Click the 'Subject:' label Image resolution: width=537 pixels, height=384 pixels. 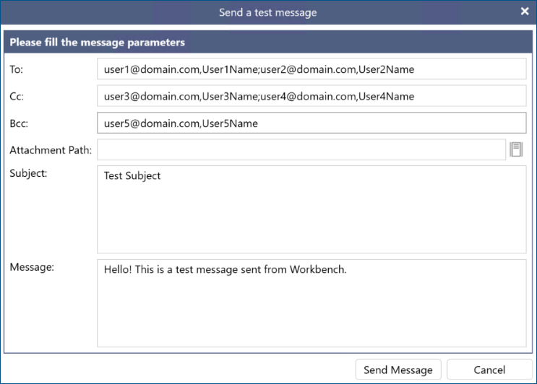click(28, 173)
